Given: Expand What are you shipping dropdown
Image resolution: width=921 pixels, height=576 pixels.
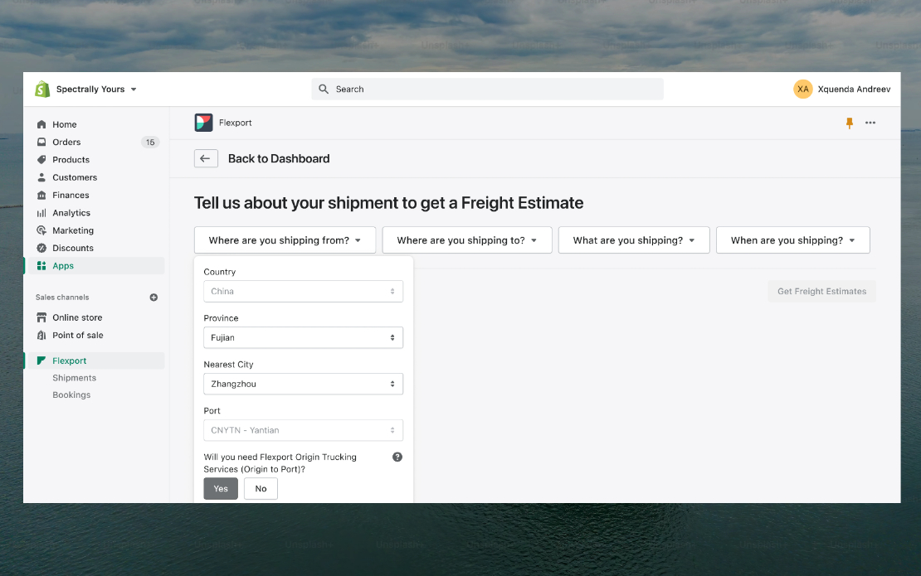Looking at the screenshot, I should tap(634, 240).
